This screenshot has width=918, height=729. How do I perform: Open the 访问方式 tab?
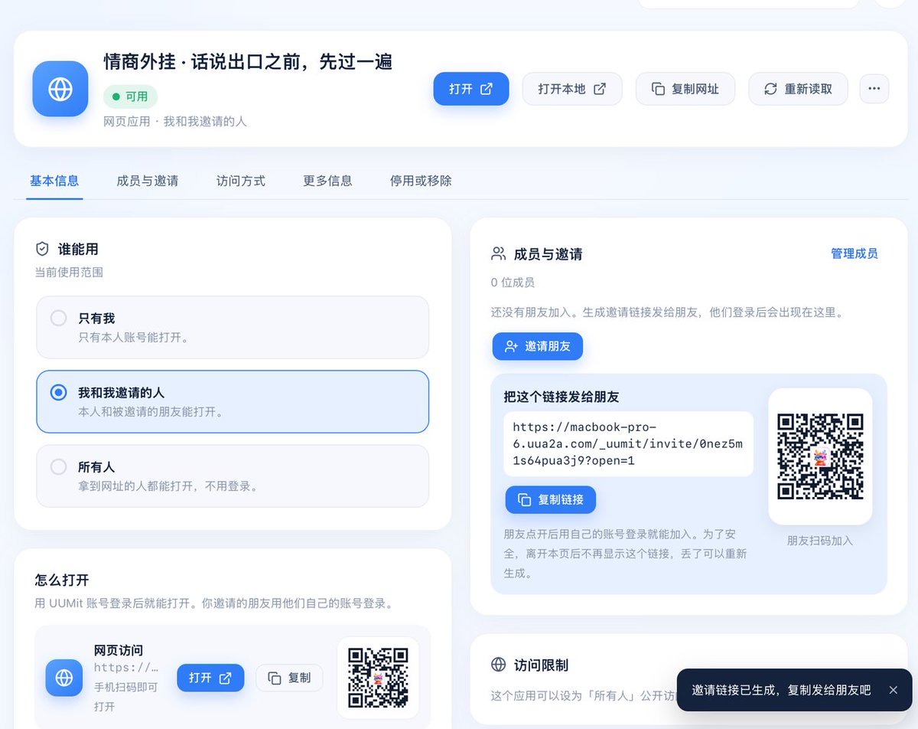pos(241,181)
